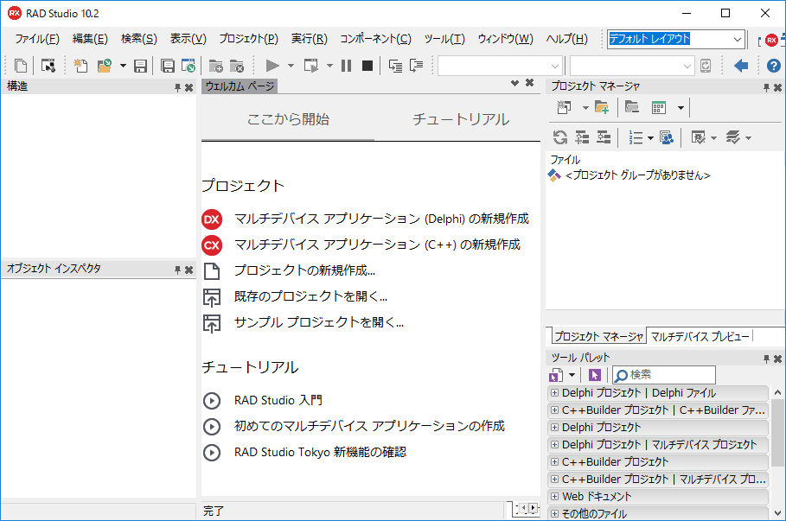Screen dimensions: 786x521
Task: Click the Step Over icon
Action: click(416, 66)
